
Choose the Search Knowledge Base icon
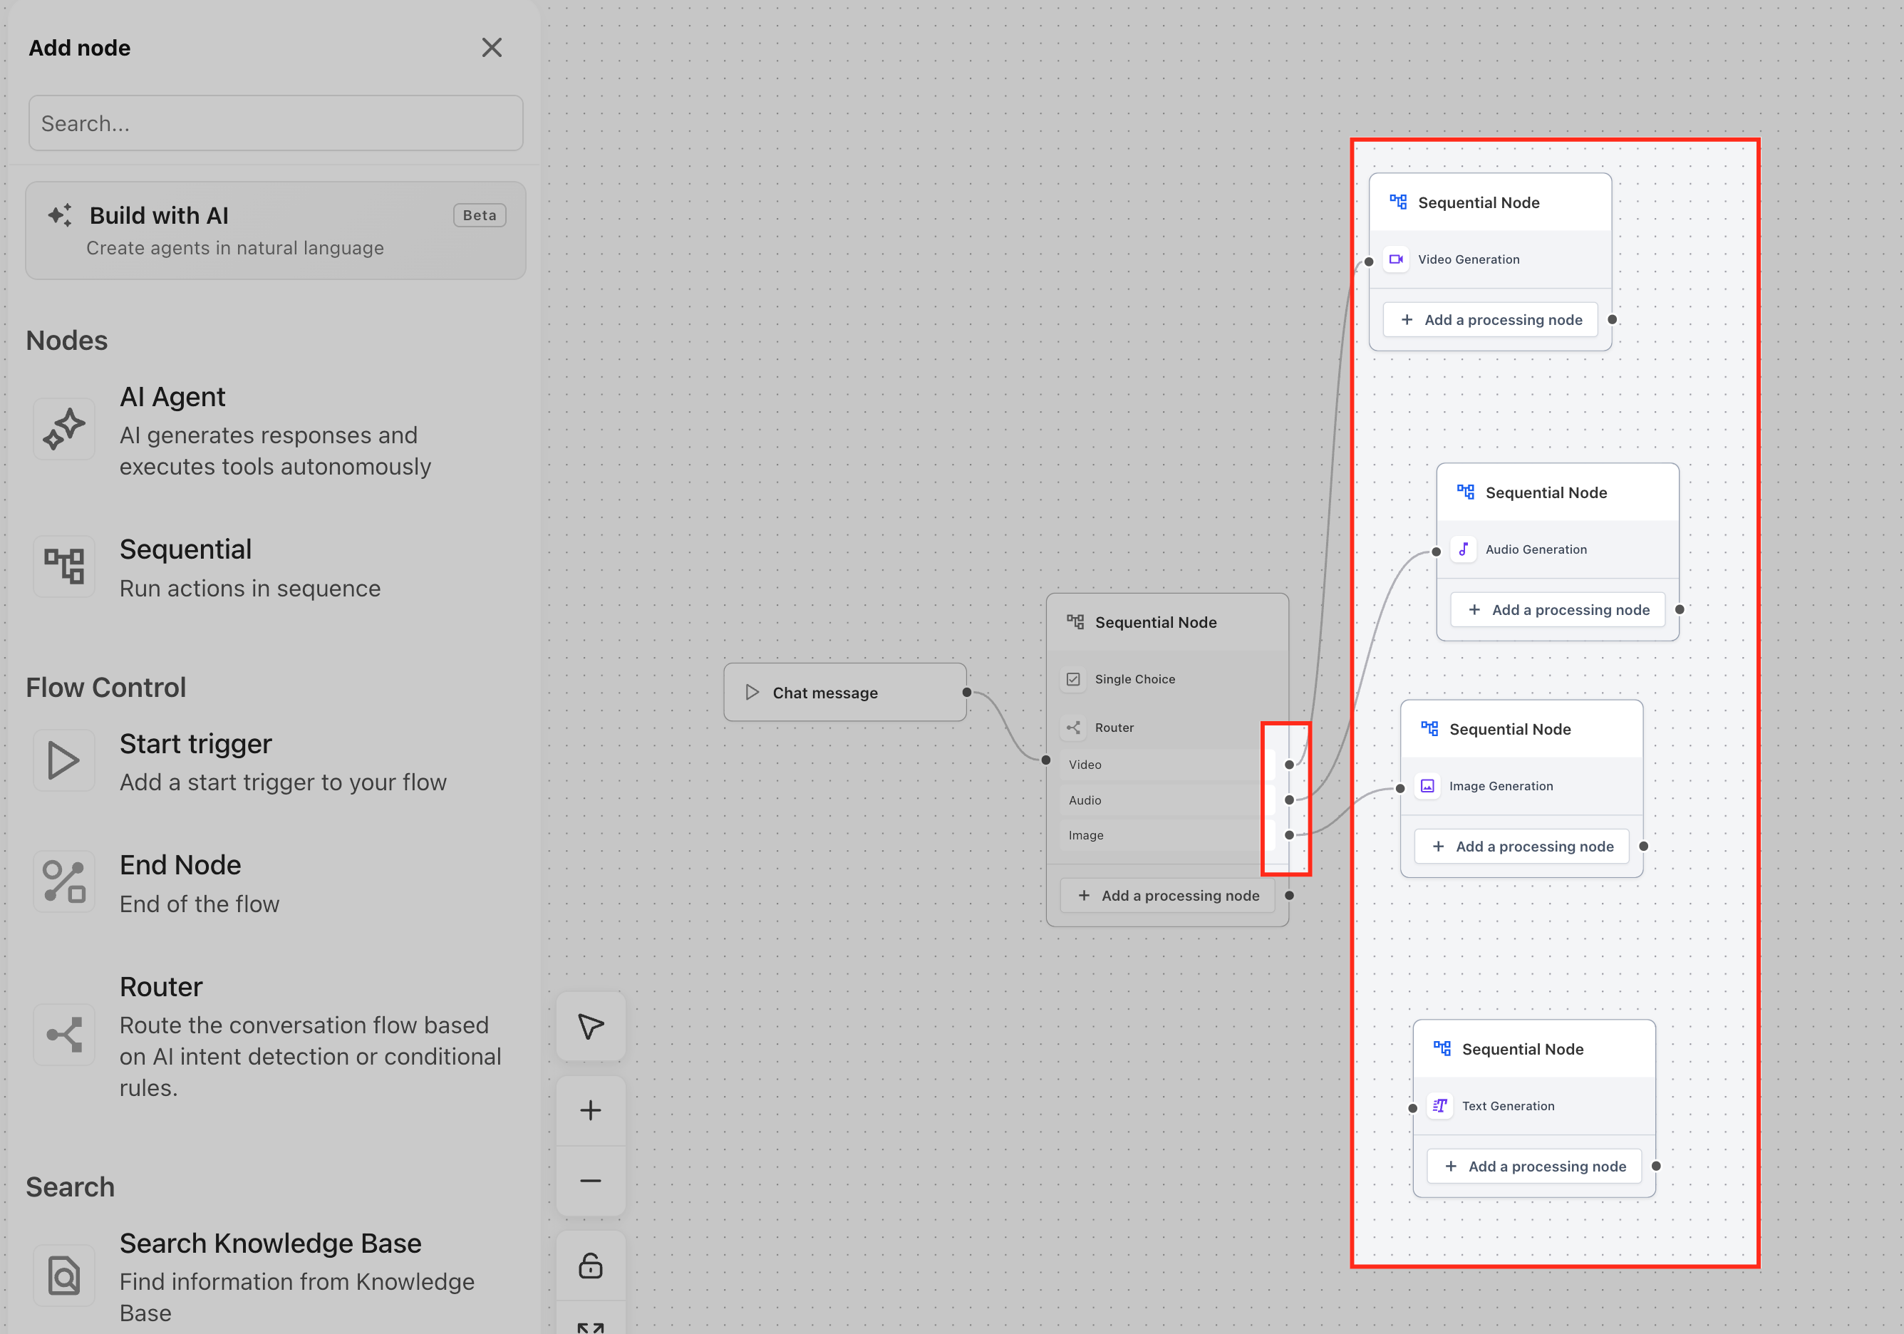tap(64, 1275)
